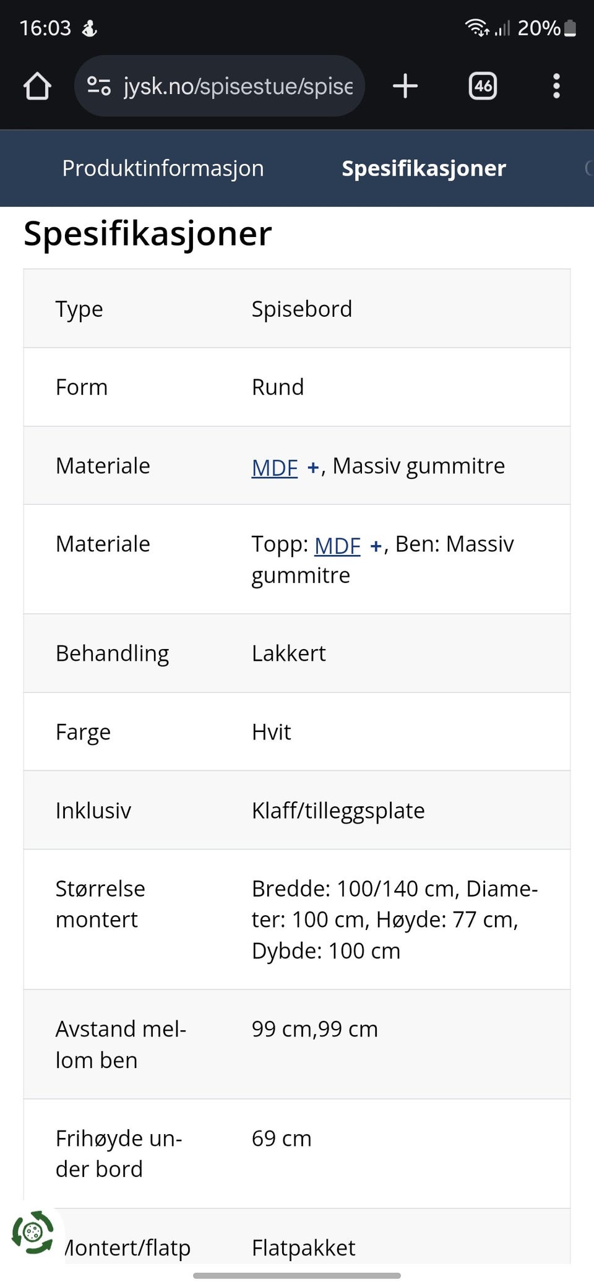Open the partially visible tab beside Spesifikasjoner
The image size is (594, 1287).
[588, 168]
